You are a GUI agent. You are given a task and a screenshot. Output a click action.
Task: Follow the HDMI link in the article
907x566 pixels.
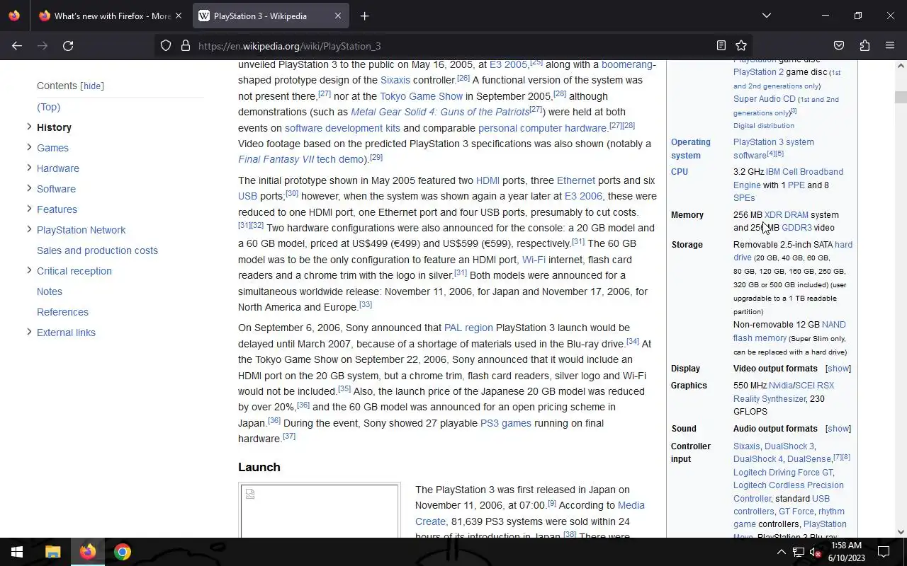click(x=488, y=180)
